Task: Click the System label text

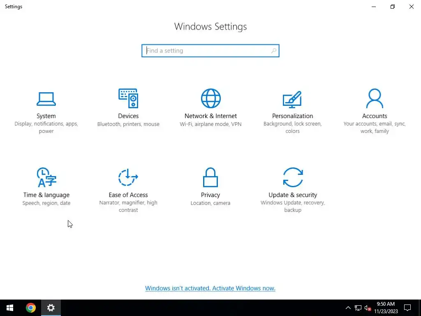Action: [46, 116]
